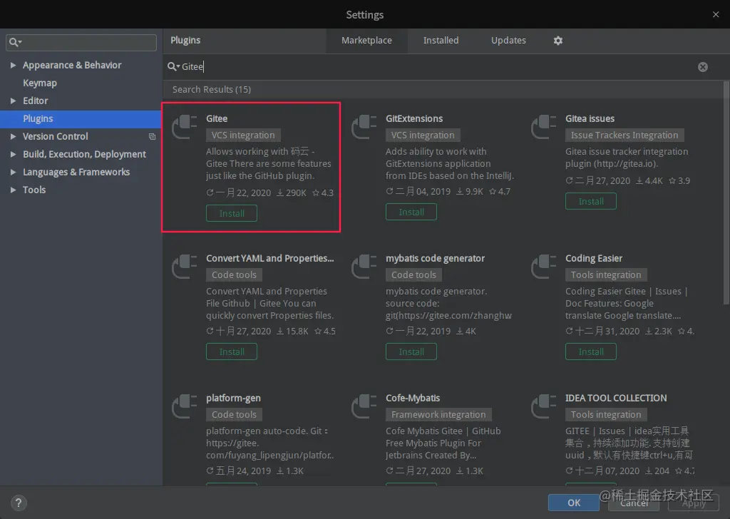Click the Cofe-Mybatis plugin icon
730x519 pixels.
tap(364, 406)
